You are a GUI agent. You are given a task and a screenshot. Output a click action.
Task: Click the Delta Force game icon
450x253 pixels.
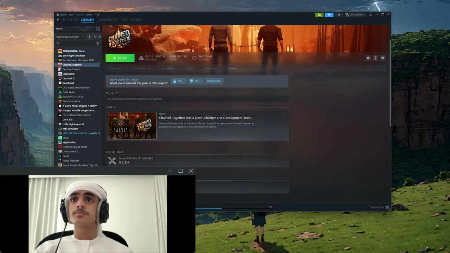click(x=60, y=92)
